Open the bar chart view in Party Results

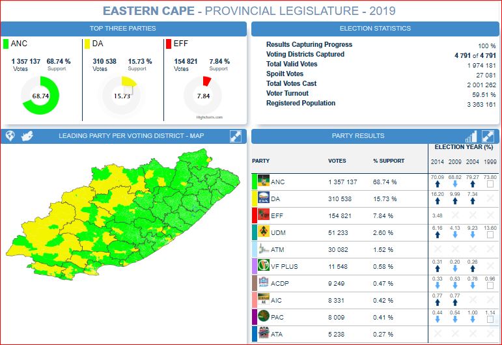tap(471, 136)
